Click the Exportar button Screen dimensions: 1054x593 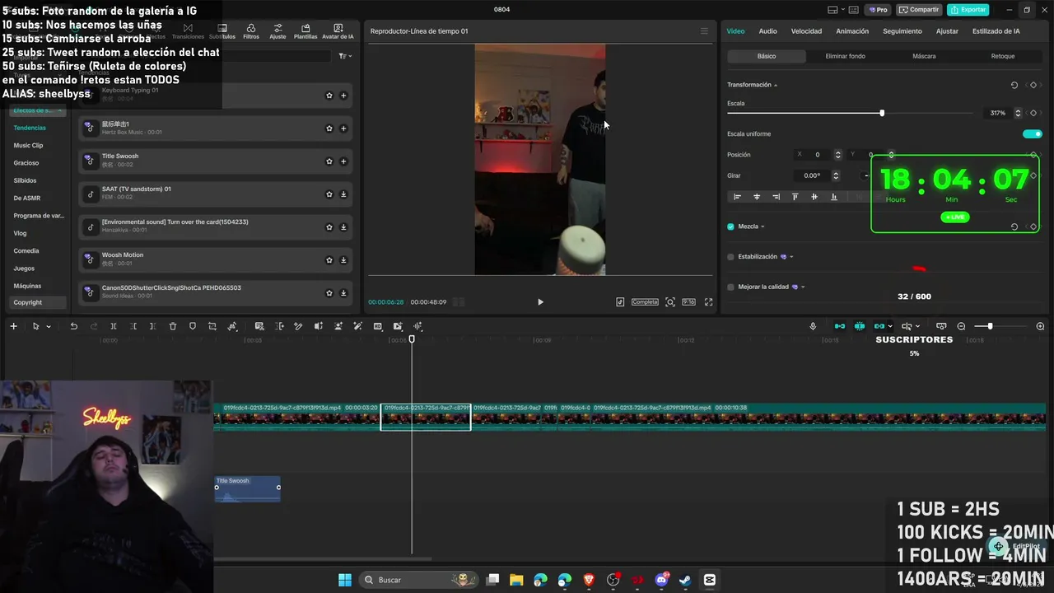(968, 10)
